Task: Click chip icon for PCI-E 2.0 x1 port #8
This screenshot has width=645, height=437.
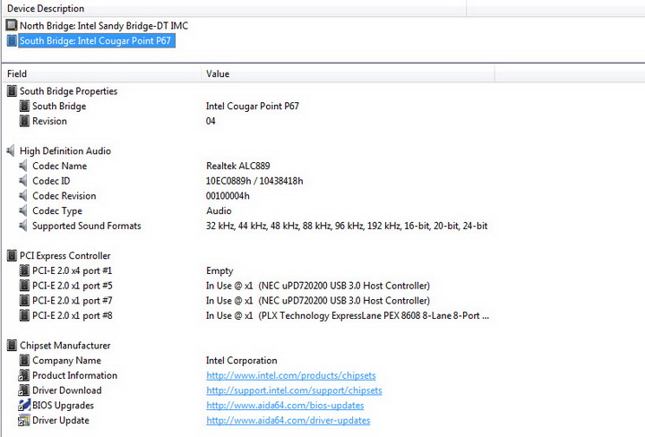Action: (x=24, y=315)
